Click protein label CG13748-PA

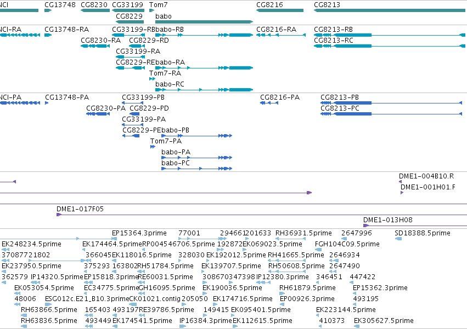[67, 97]
